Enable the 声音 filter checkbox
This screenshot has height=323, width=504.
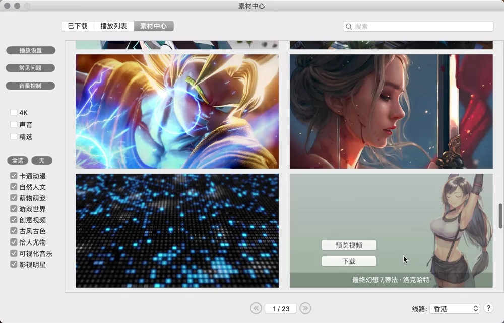pos(14,124)
